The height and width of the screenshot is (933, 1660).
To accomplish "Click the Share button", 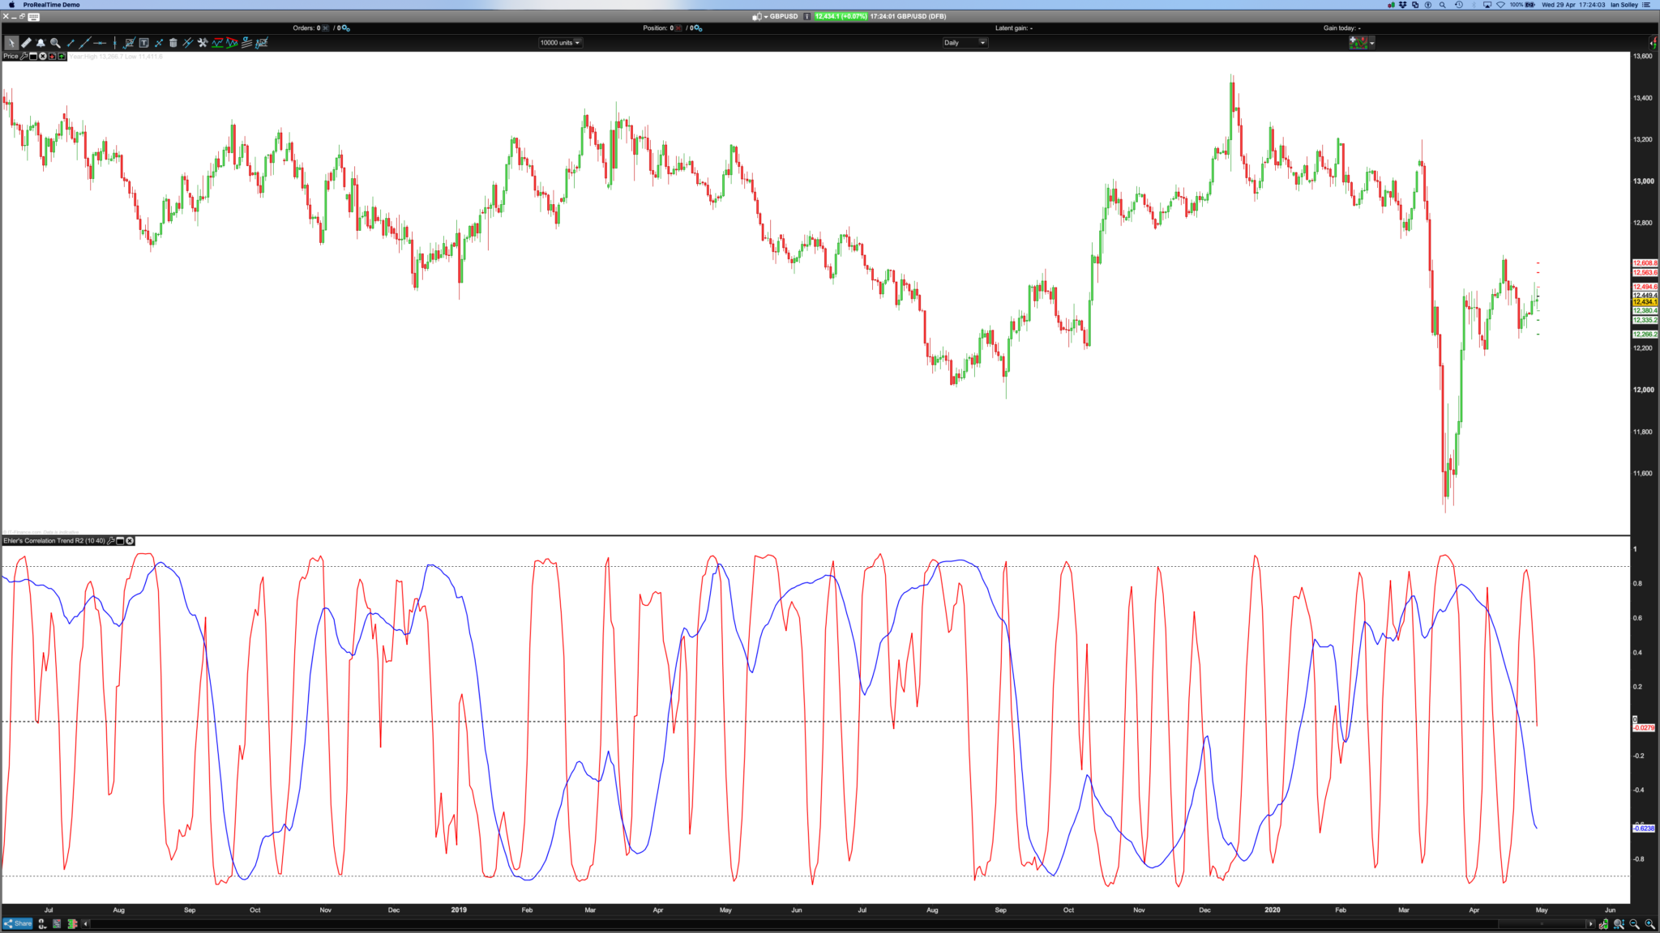I will tap(19, 923).
